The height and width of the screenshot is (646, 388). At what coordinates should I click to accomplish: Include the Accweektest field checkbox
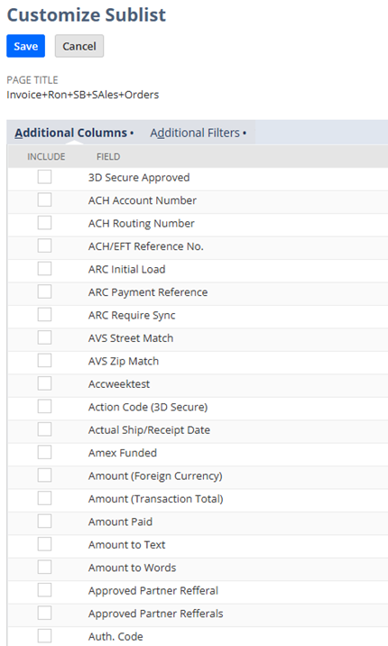tap(44, 383)
